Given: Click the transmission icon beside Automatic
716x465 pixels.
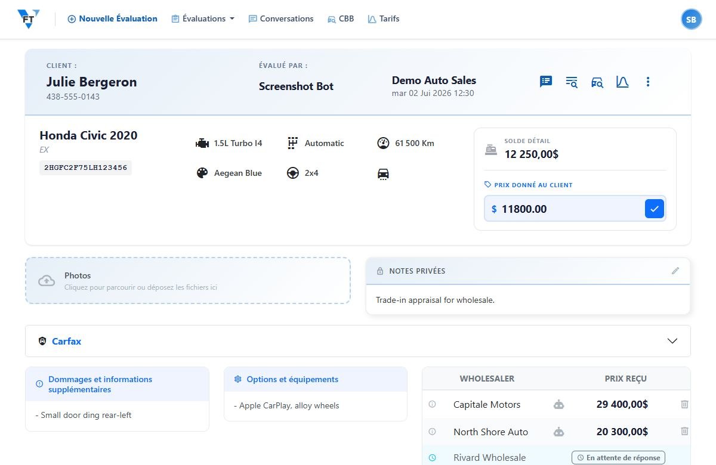Looking at the screenshot, I should (292, 143).
